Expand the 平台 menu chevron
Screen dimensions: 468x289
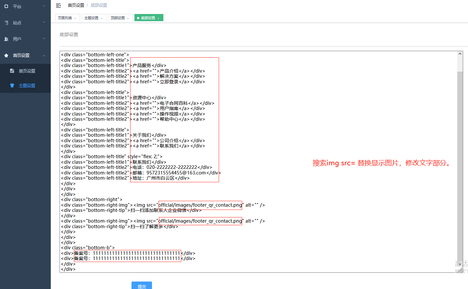tap(44, 6)
